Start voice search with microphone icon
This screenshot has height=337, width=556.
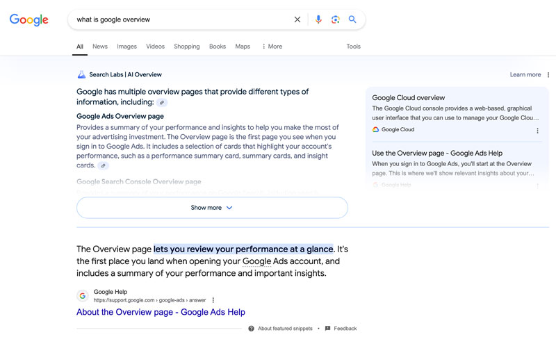[x=318, y=19]
